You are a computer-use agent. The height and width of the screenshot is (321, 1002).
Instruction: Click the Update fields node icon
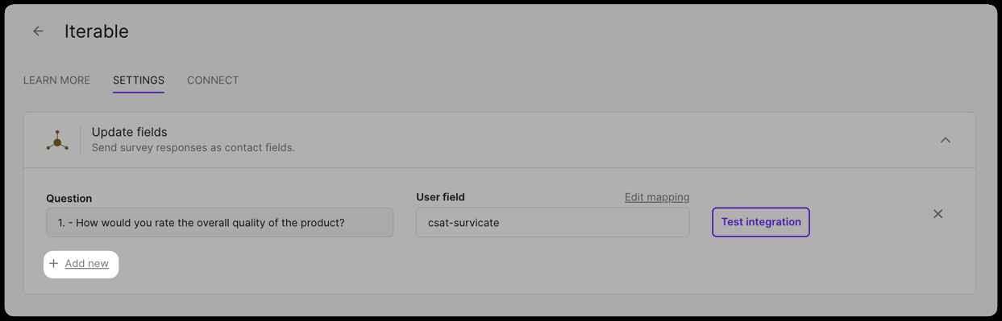(57, 140)
